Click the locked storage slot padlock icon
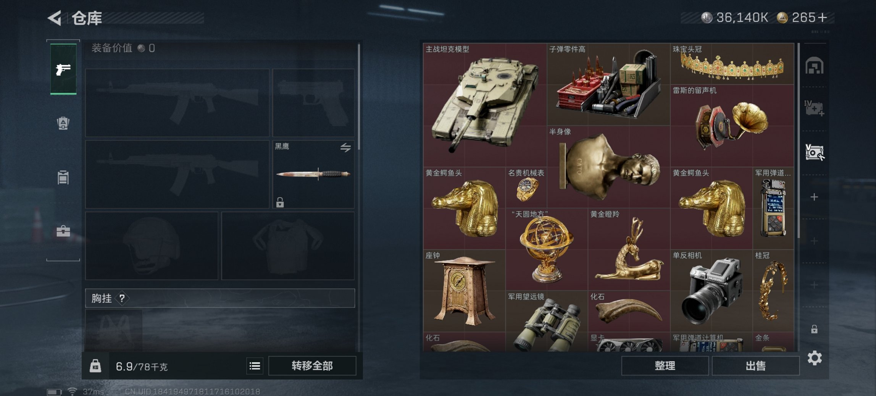 tap(814, 329)
